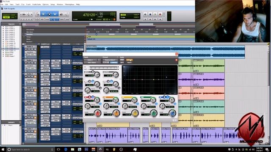Click the main counter showing 470120

point(89,15)
